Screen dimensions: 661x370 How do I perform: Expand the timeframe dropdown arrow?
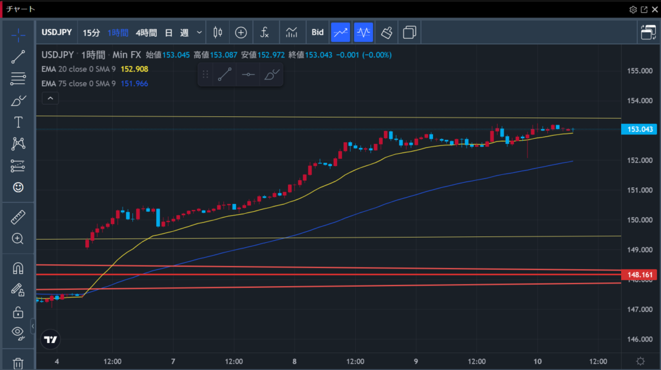199,32
